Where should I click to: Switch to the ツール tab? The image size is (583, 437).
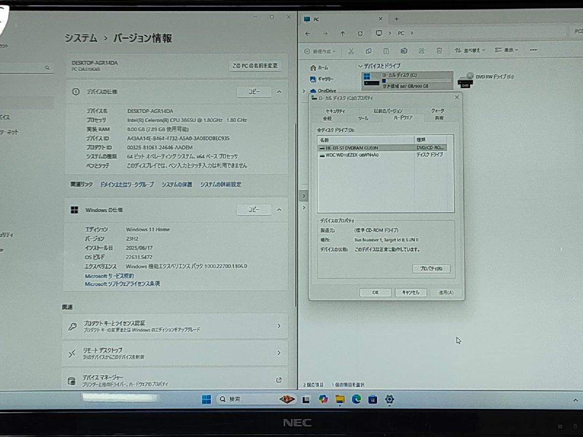pos(363,118)
